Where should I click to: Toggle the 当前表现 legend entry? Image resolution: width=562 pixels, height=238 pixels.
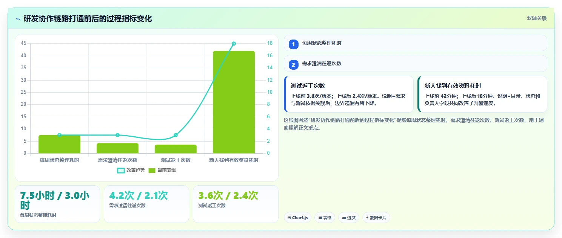point(162,170)
